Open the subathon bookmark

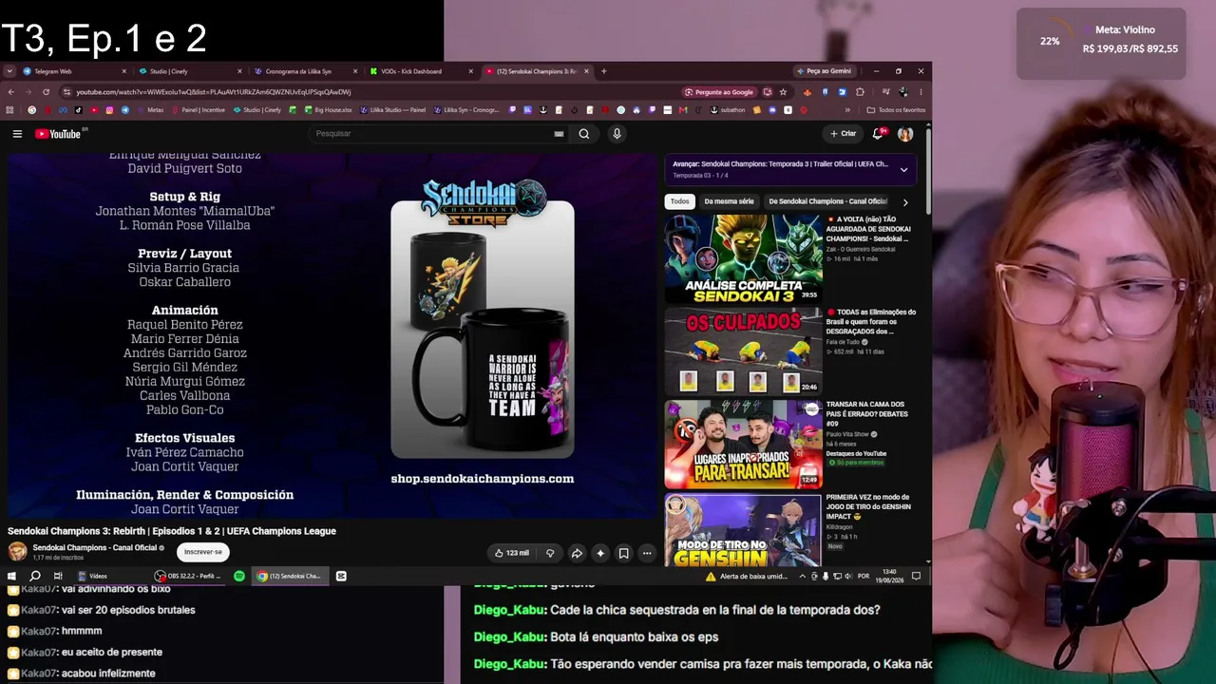point(728,110)
